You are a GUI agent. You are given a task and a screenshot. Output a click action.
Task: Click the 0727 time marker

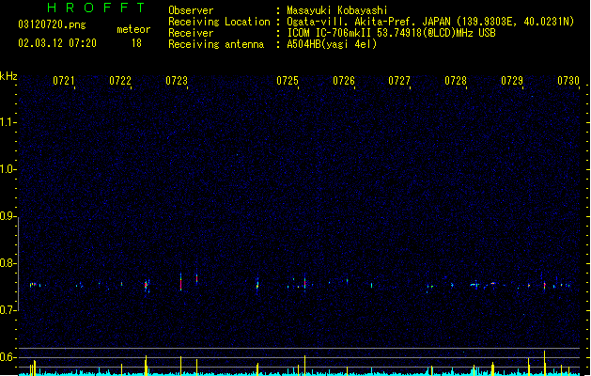pyautogui.click(x=399, y=80)
